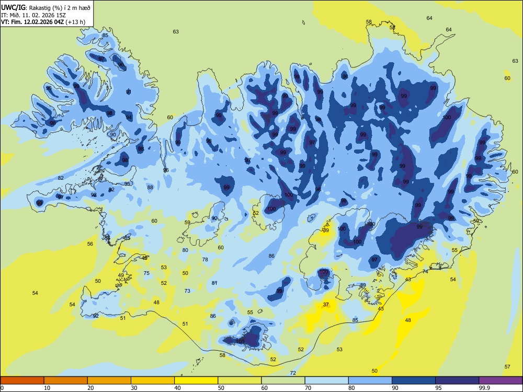Viewport: 523px width, 392px height.
Task: Click the 'UWC/IG: Rakastig (%) í 2 m hæð' title
Action: click(46, 8)
